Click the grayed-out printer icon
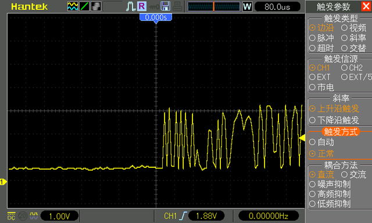This screenshot has height=223, width=372. click(177, 6)
